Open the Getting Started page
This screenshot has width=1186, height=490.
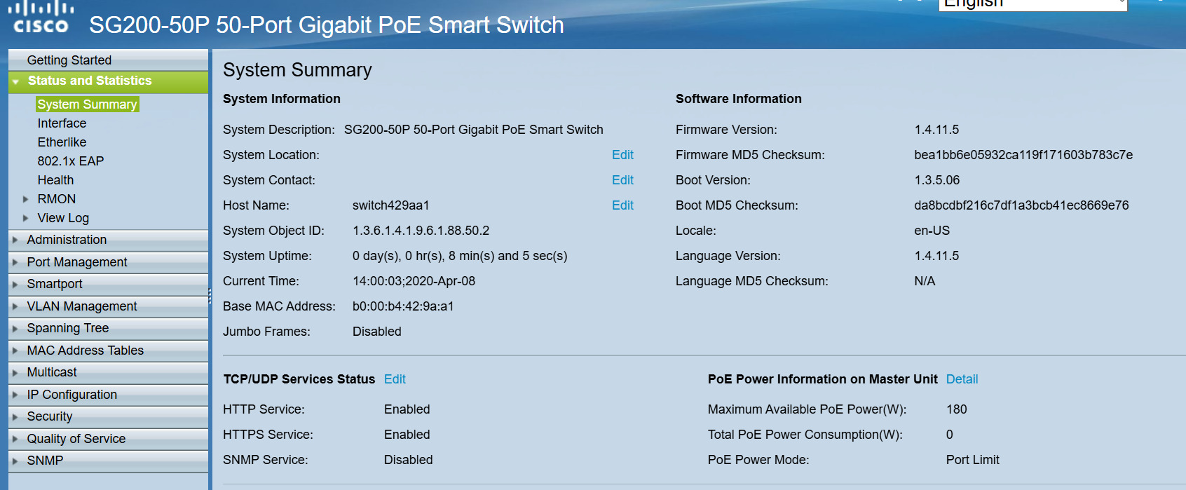tap(69, 60)
